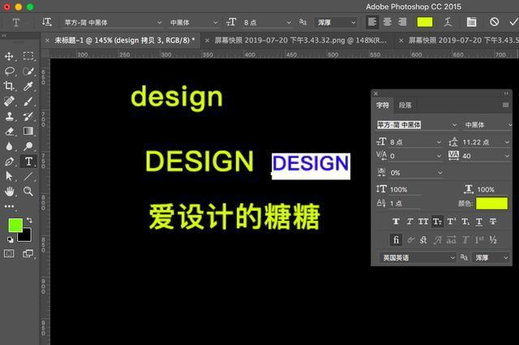The image size is (519, 345).
Task: Select the Eraser tool
Action: [x=9, y=132]
